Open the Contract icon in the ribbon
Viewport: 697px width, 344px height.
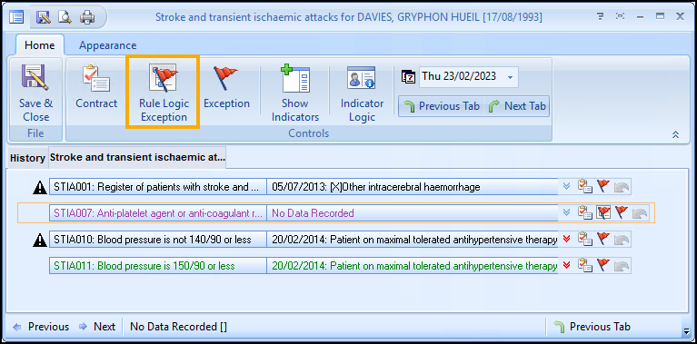[96, 79]
